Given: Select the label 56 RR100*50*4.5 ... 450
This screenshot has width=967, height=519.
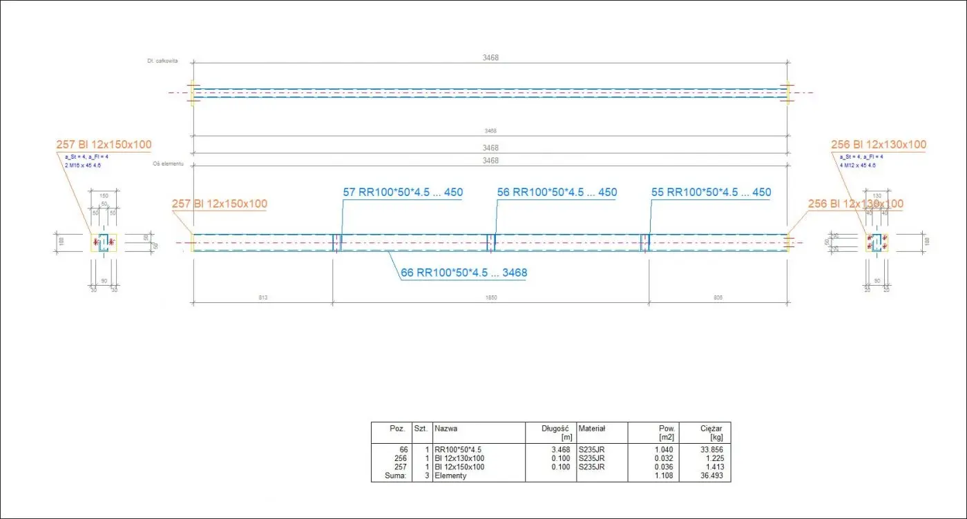Looking at the screenshot, I should coord(557,193).
